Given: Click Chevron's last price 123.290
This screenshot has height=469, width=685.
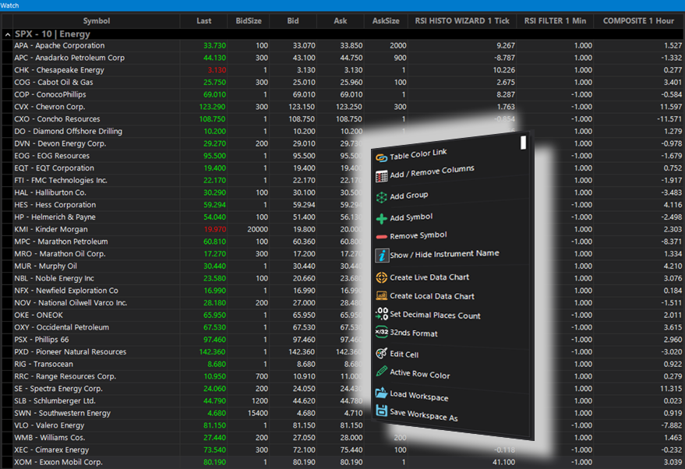Looking at the screenshot, I should [x=212, y=107].
